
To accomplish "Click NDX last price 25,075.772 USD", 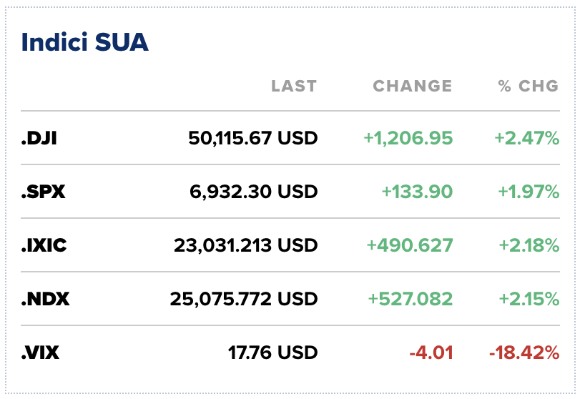I will pos(243,299).
